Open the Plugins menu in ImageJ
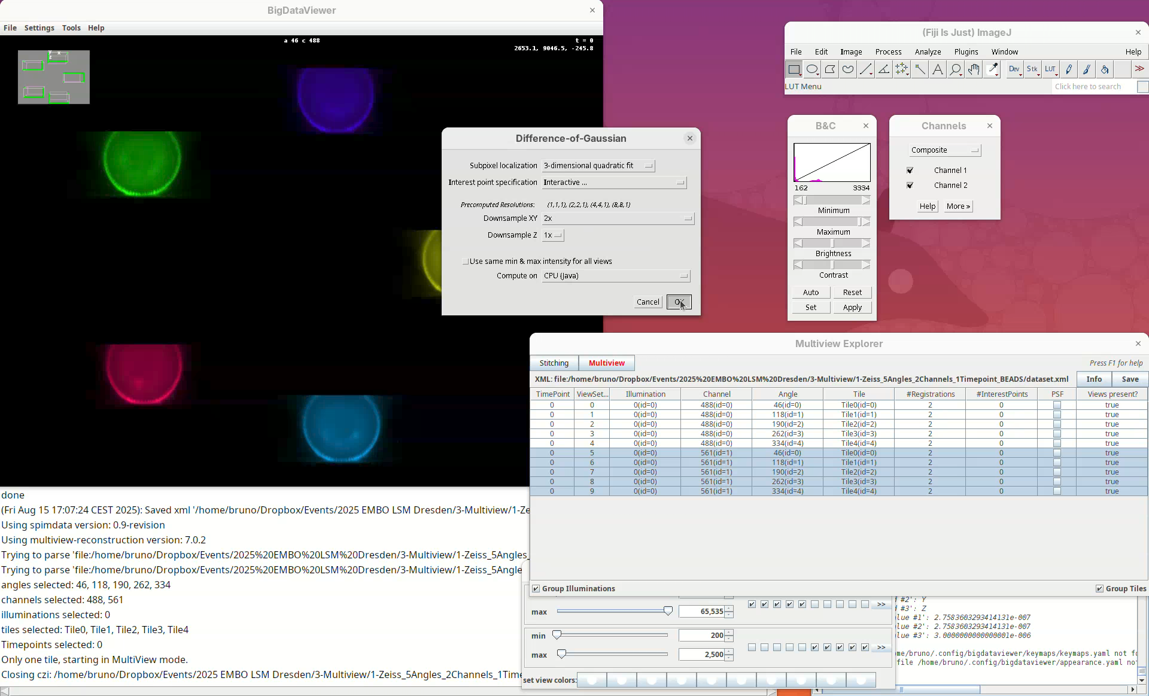This screenshot has height=696, width=1149. [966, 52]
